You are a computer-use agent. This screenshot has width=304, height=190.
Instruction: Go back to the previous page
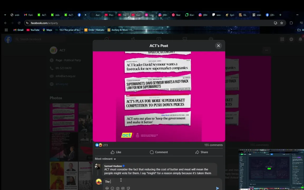[6, 23]
